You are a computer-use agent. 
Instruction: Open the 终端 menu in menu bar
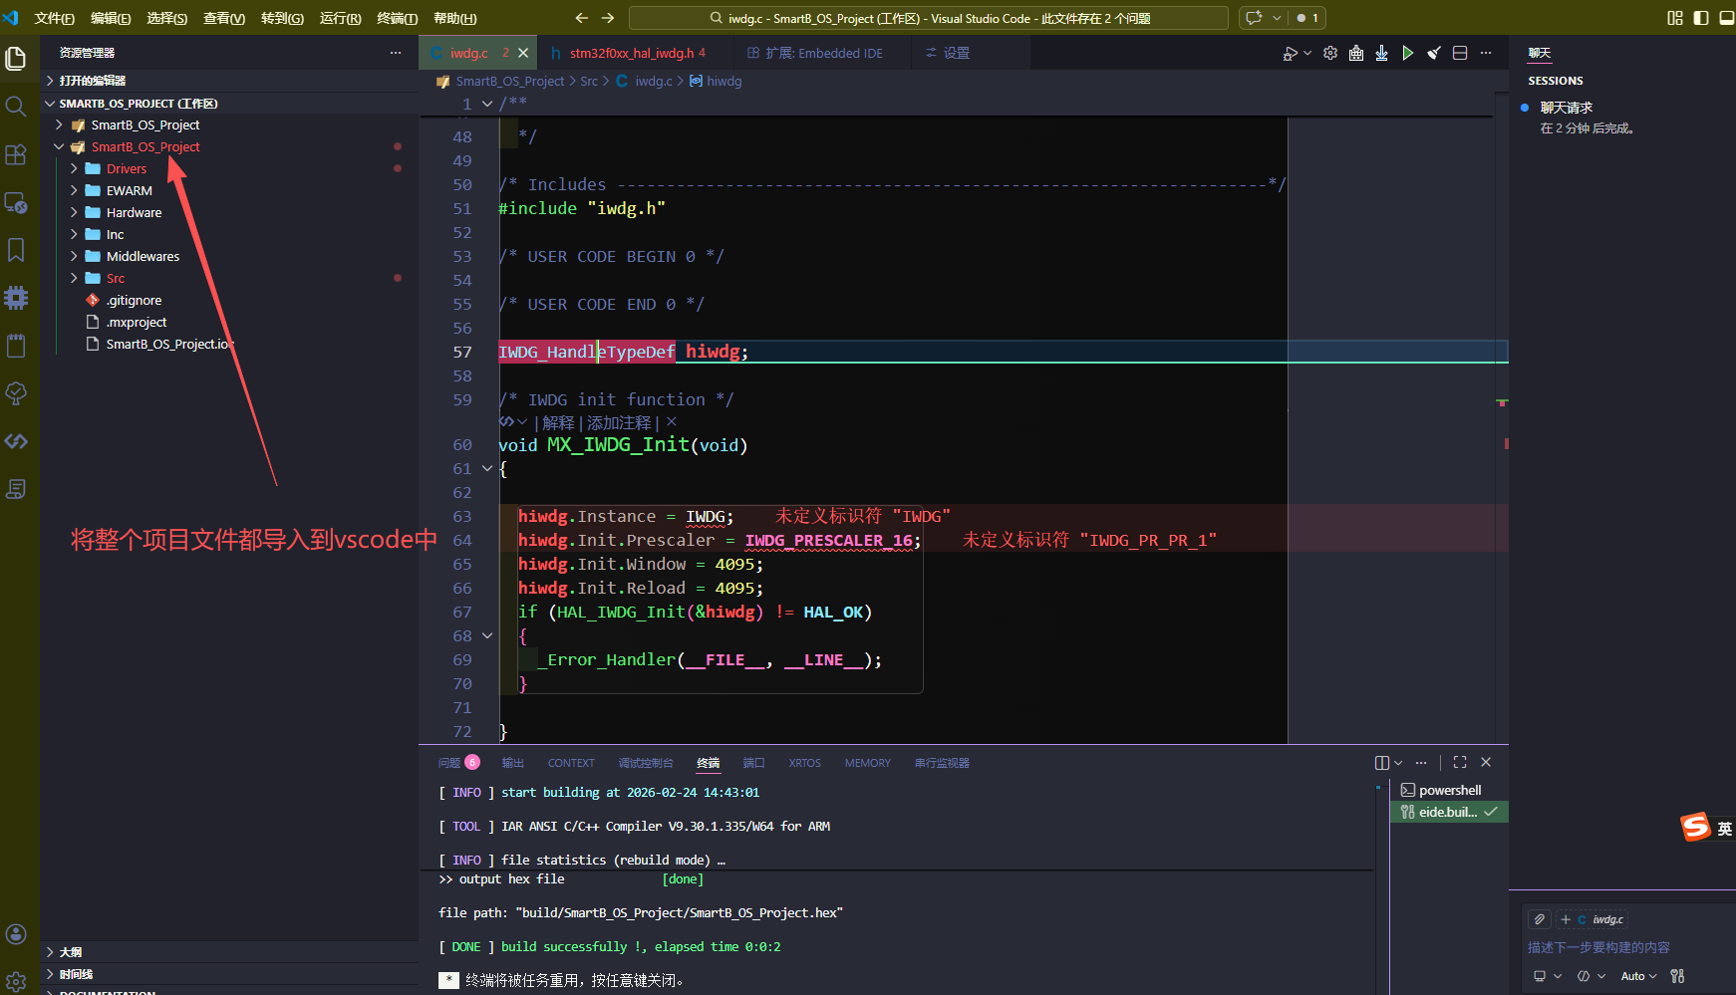[x=397, y=18]
